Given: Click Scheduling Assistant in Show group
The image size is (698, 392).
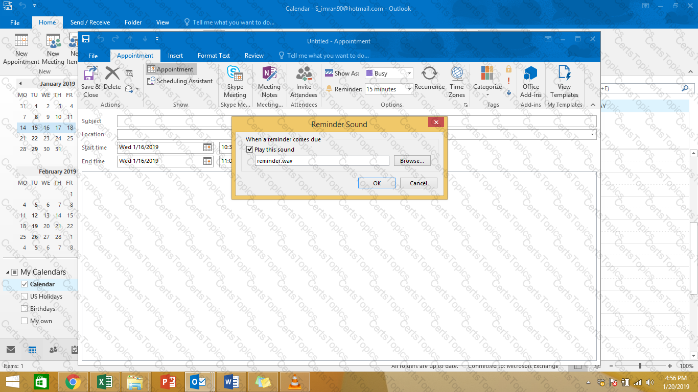Looking at the screenshot, I should tap(180, 81).
